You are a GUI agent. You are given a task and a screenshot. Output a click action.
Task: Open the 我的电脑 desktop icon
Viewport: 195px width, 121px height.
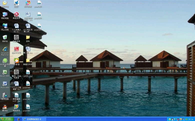5,14
